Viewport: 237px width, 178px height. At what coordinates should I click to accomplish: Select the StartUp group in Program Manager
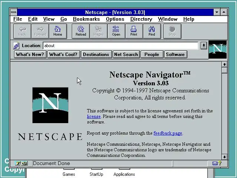tap(96, 174)
